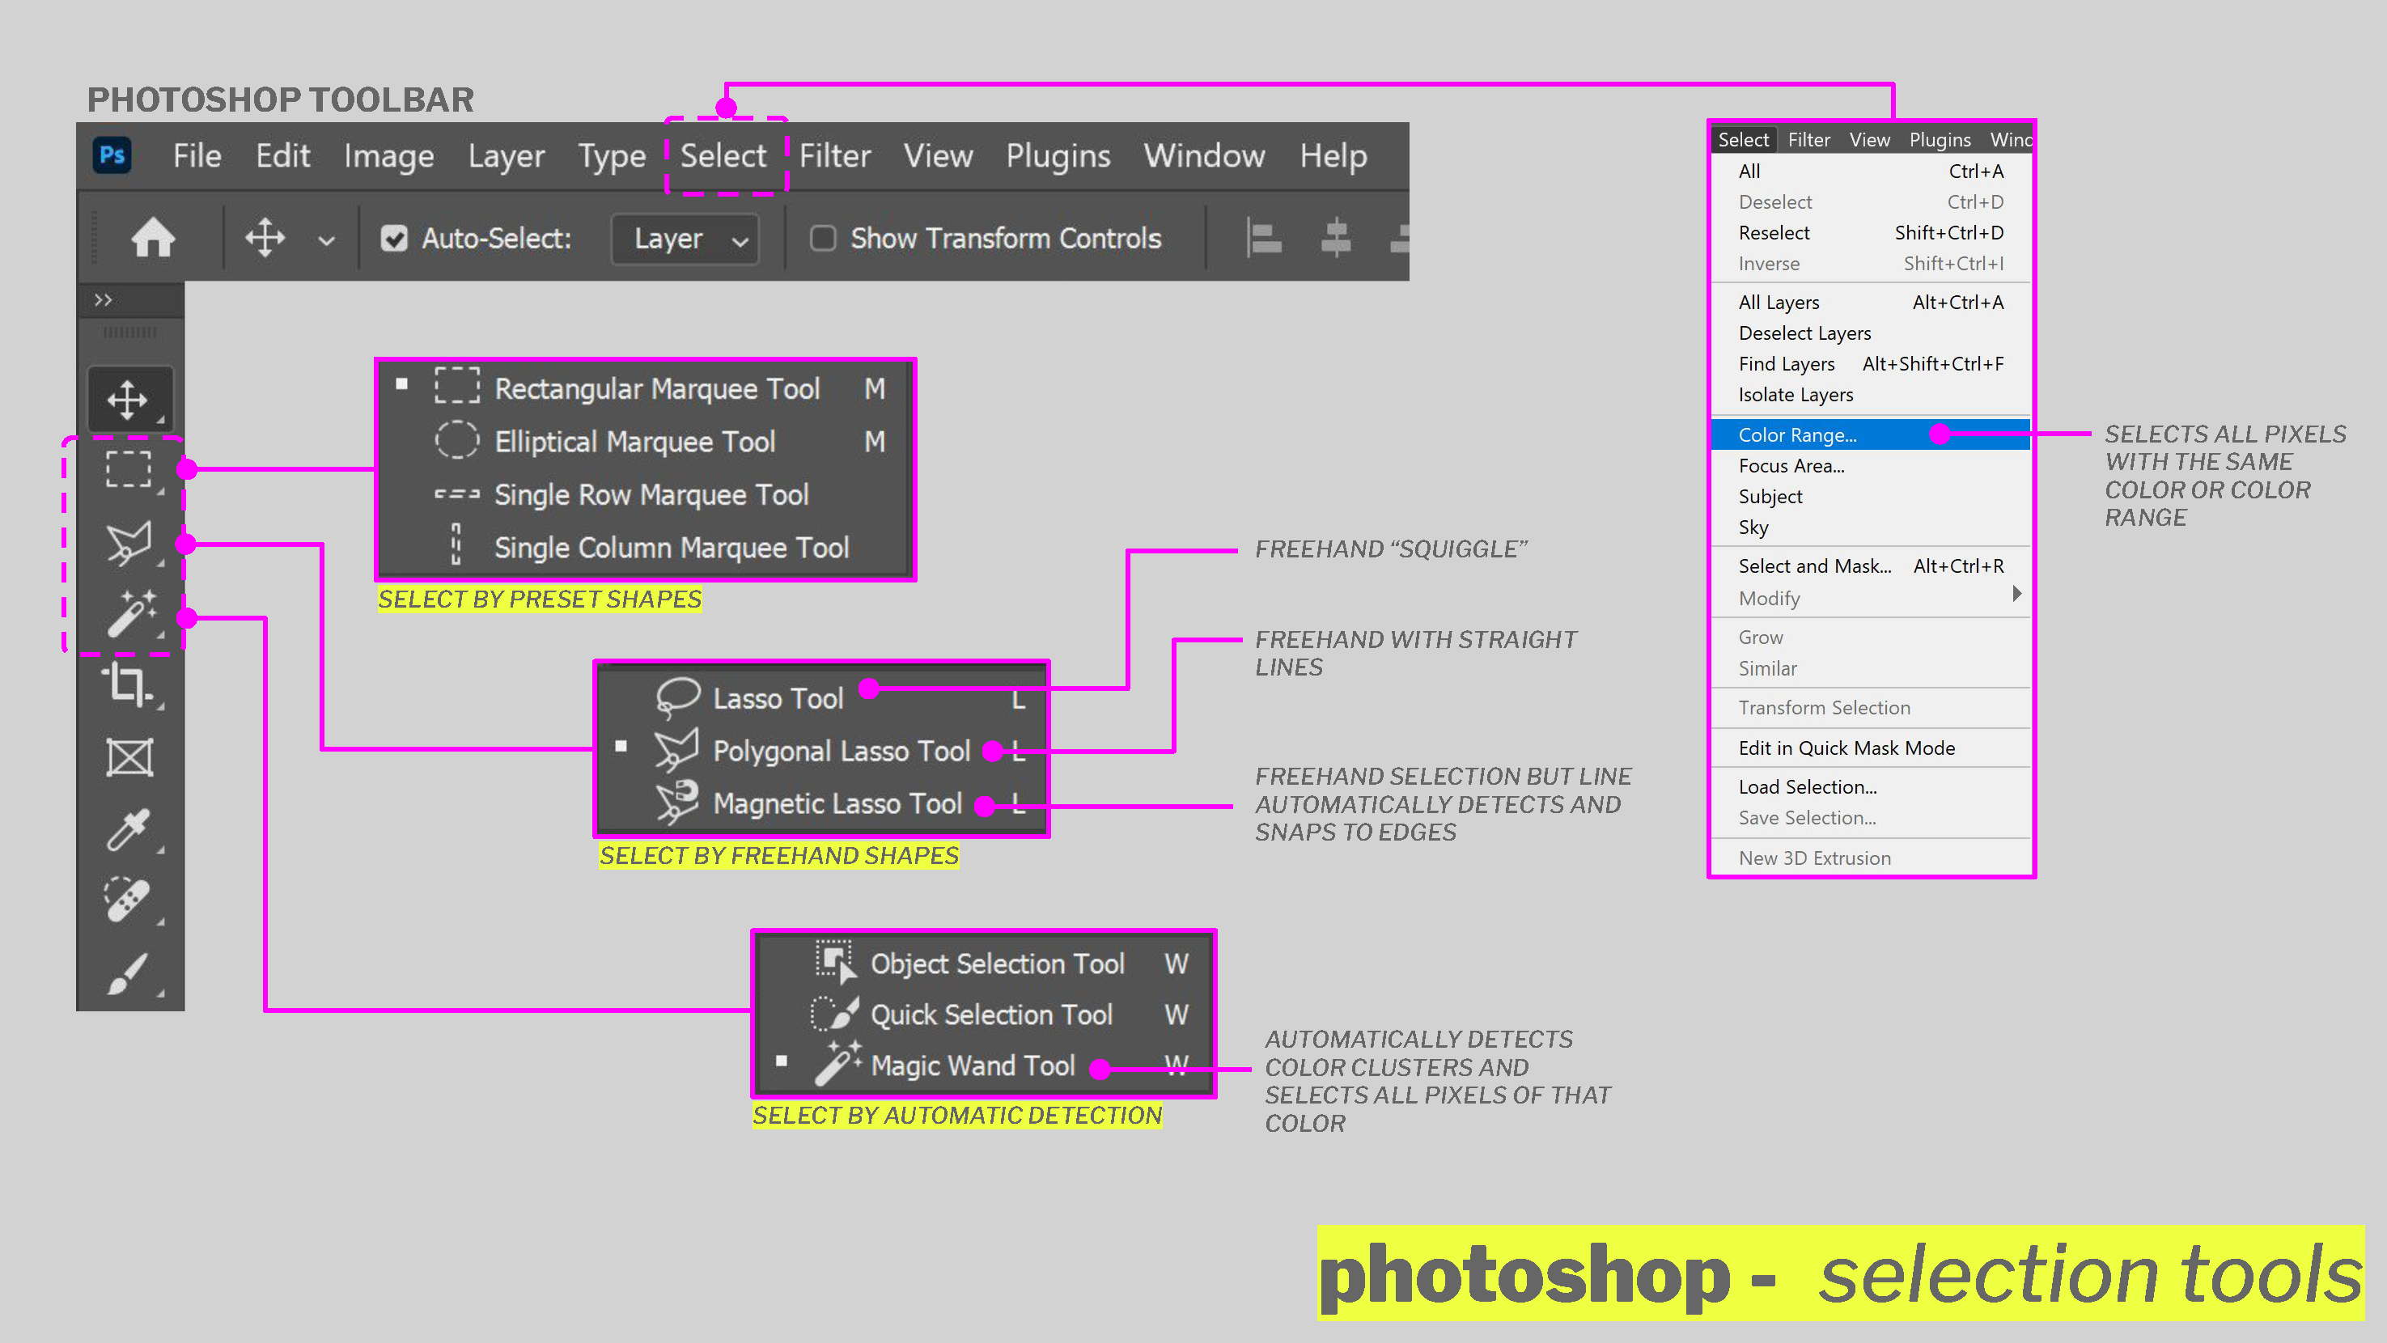
Task: Enable Show Transform Controls checkbox
Action: (822, 239)
